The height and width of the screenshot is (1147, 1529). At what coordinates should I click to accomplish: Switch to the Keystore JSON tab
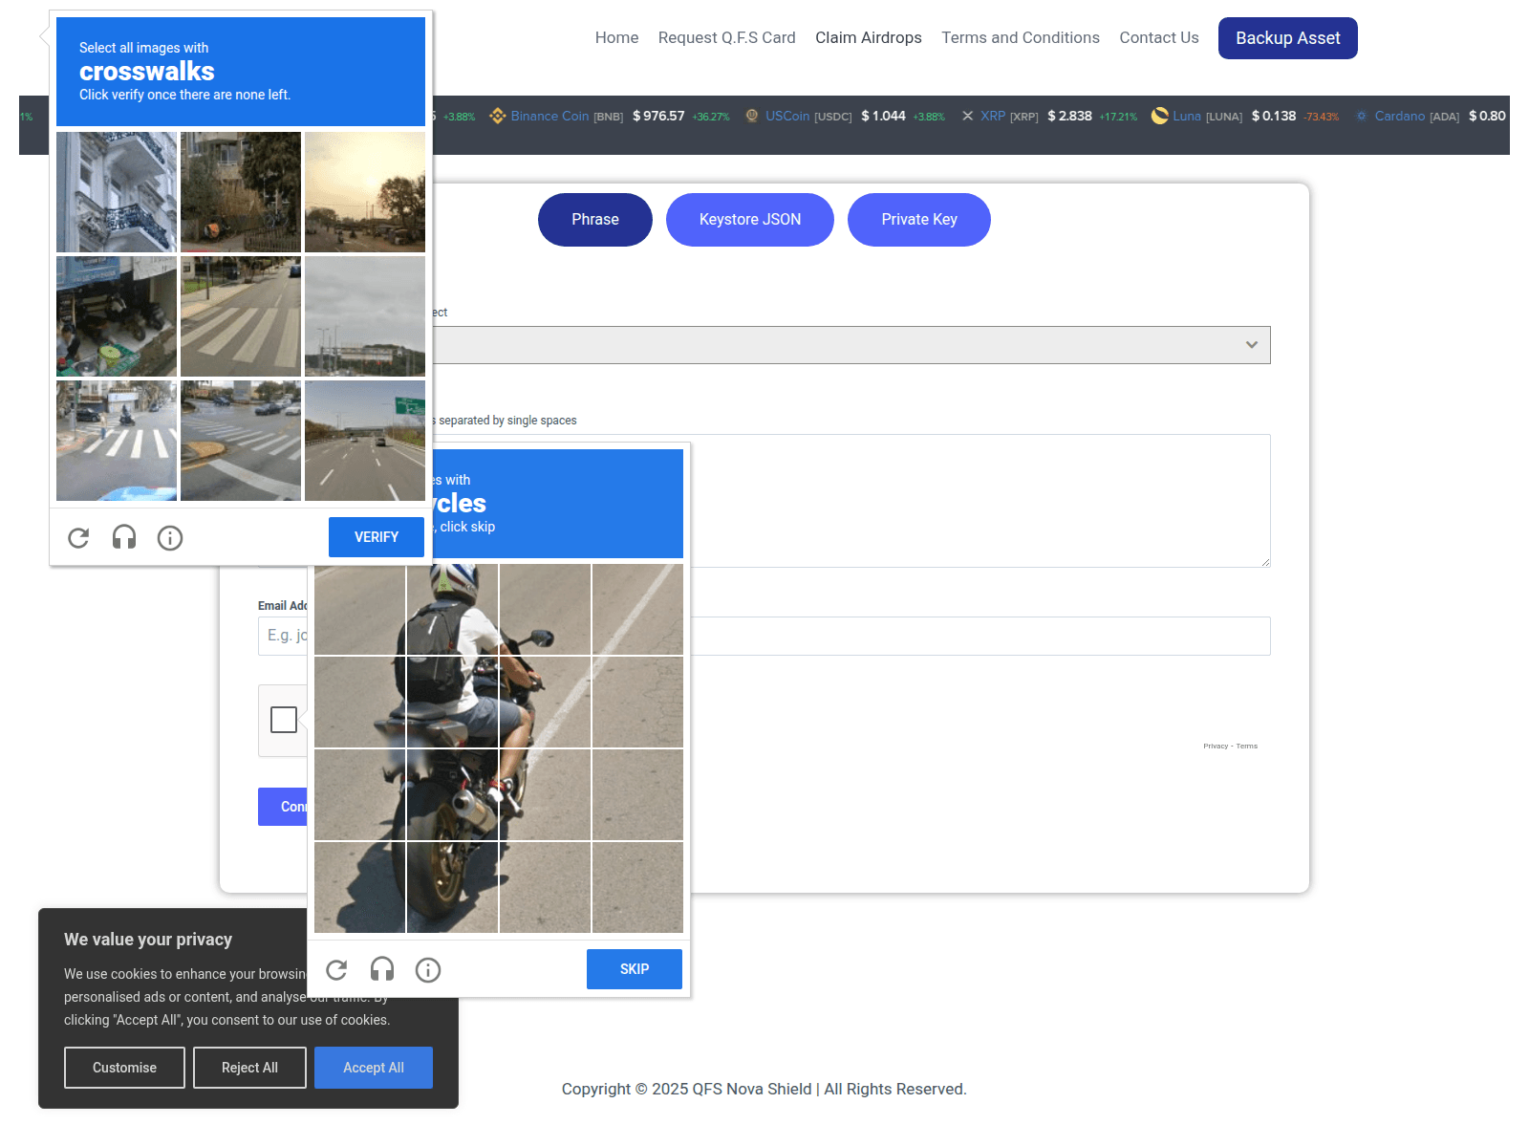750,220
